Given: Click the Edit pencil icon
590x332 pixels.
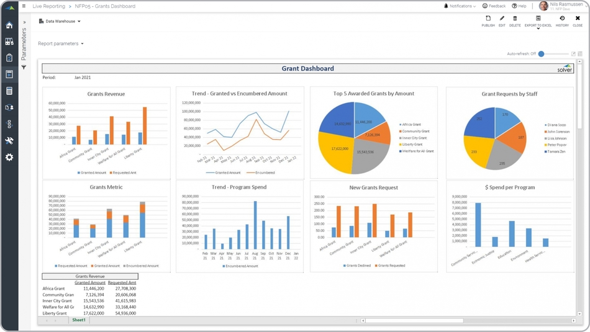Looking at the screenshot, I should (502, 19).
